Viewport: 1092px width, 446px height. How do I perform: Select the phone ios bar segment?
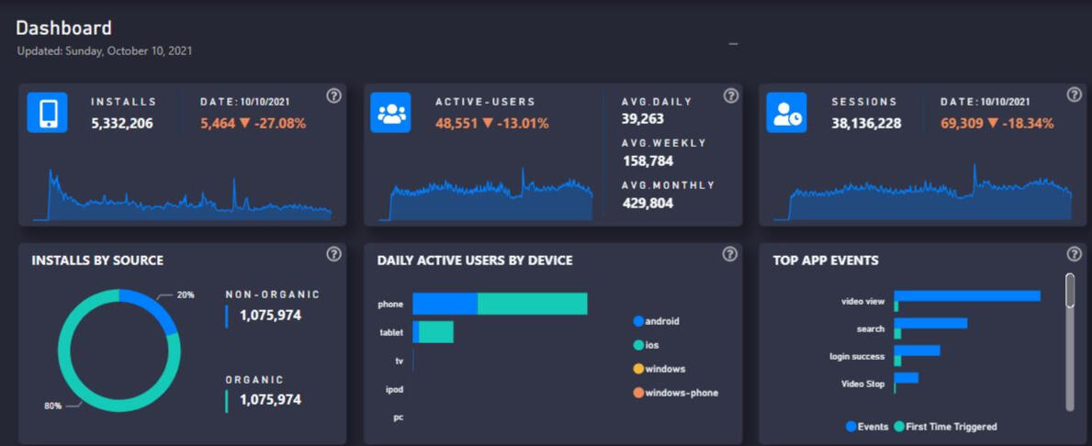[x=532, y=304]
